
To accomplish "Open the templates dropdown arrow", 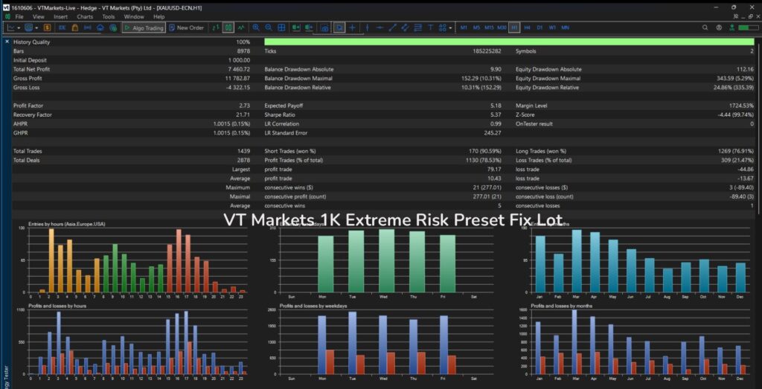I will coord(36,28).
